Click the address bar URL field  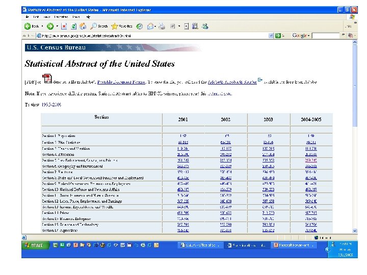click(154, 36)
